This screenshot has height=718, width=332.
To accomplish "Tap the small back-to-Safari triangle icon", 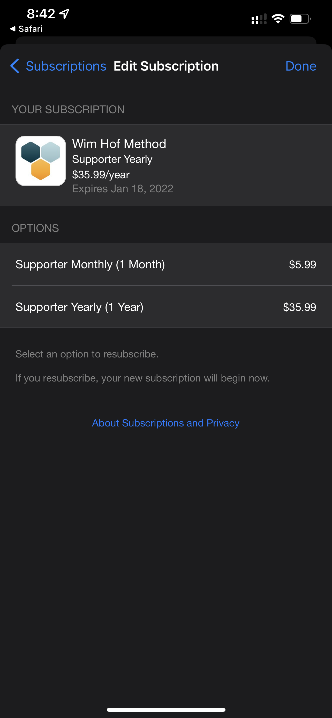I will [13, 29].
